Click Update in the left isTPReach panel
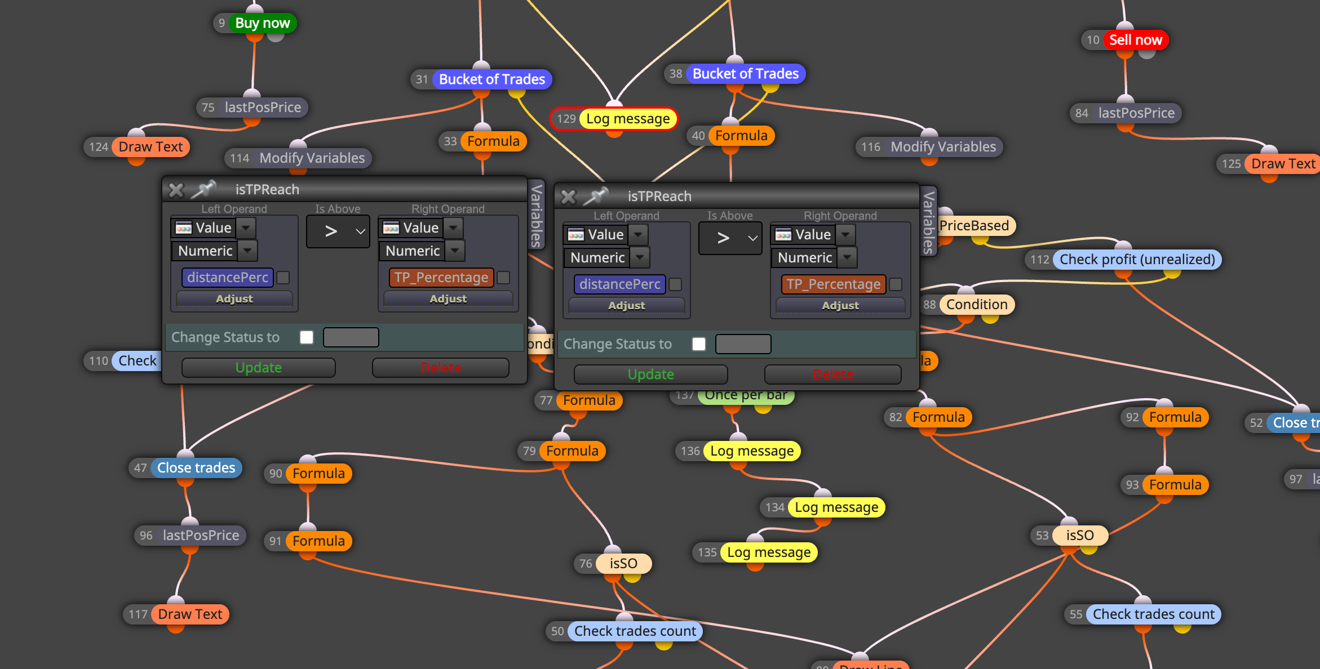The height and width of the screenshot is (669, 1320). 259,368
